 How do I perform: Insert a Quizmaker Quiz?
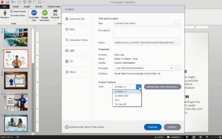[34, 15]
